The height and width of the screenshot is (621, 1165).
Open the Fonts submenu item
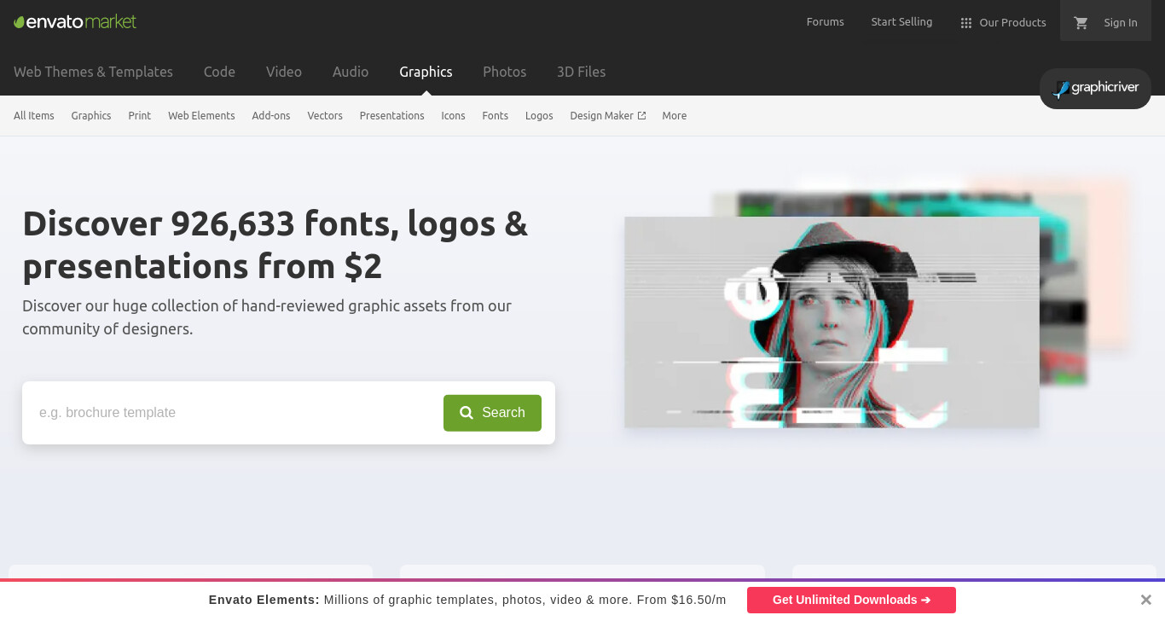pyautogui.click(x=496, y=116)
